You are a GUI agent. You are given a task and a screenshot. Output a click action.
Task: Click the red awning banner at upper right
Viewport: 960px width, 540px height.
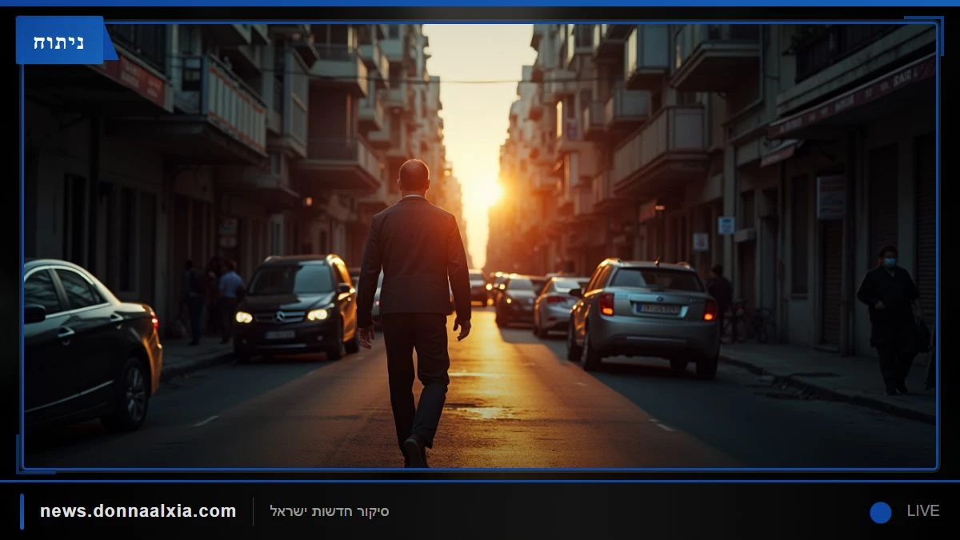851,98
